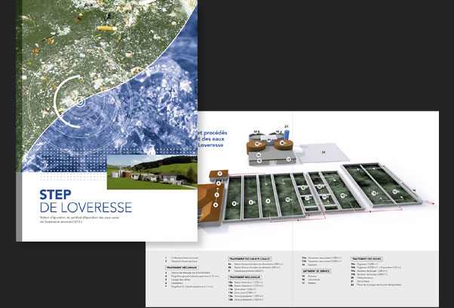Click the blue cylinder tower numbered 21
Viewport: 454px width, 308px height.
click(287, 131)
